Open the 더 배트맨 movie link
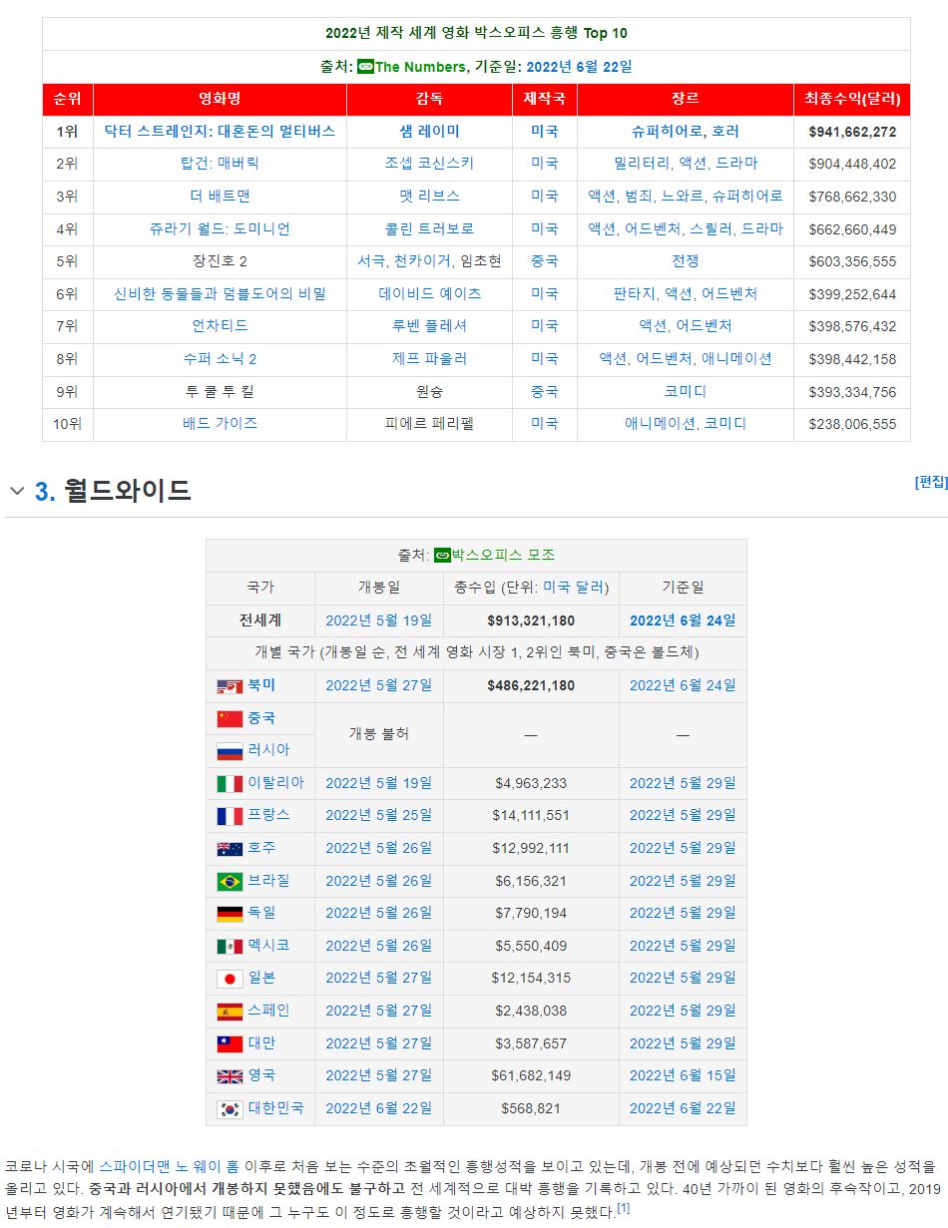 coord(220,197)
